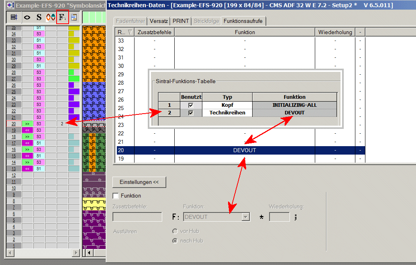Click the purple color bar in row 25
Viewport: 416px width, 265px height.
(74, 92)
